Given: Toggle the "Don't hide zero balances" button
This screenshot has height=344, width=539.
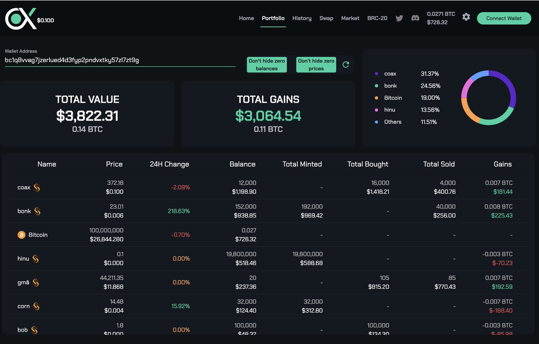Looking at the screenshot, I should (x=267, y=65).
